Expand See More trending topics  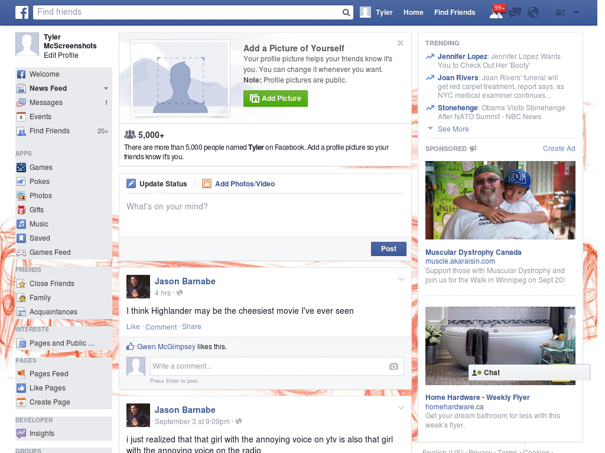453,129
